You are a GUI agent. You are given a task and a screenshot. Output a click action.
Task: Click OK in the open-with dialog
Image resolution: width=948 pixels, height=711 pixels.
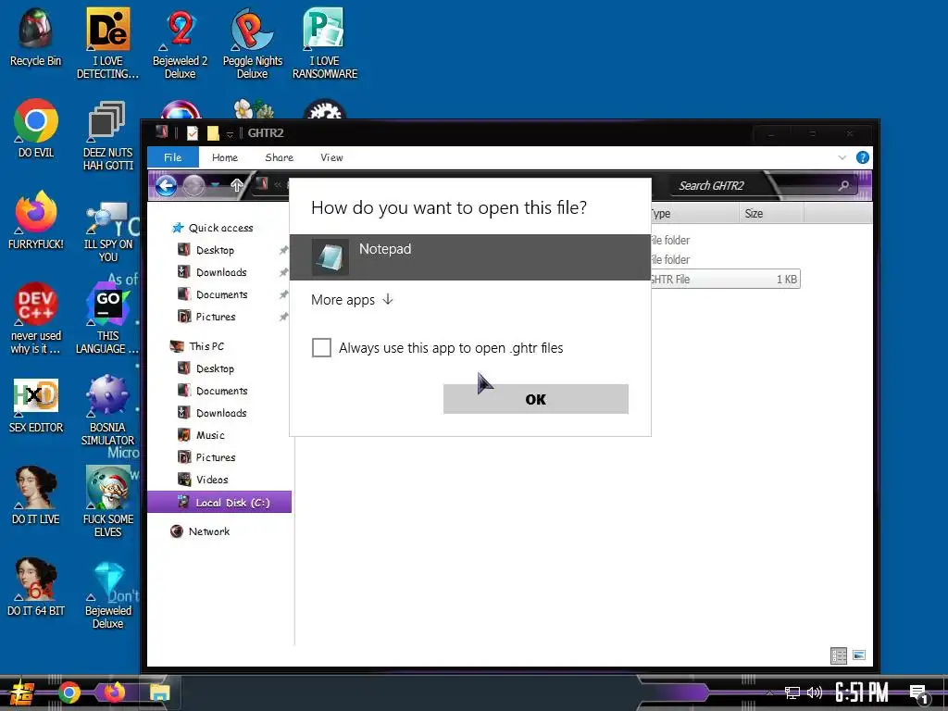click(x=536, y=399)
